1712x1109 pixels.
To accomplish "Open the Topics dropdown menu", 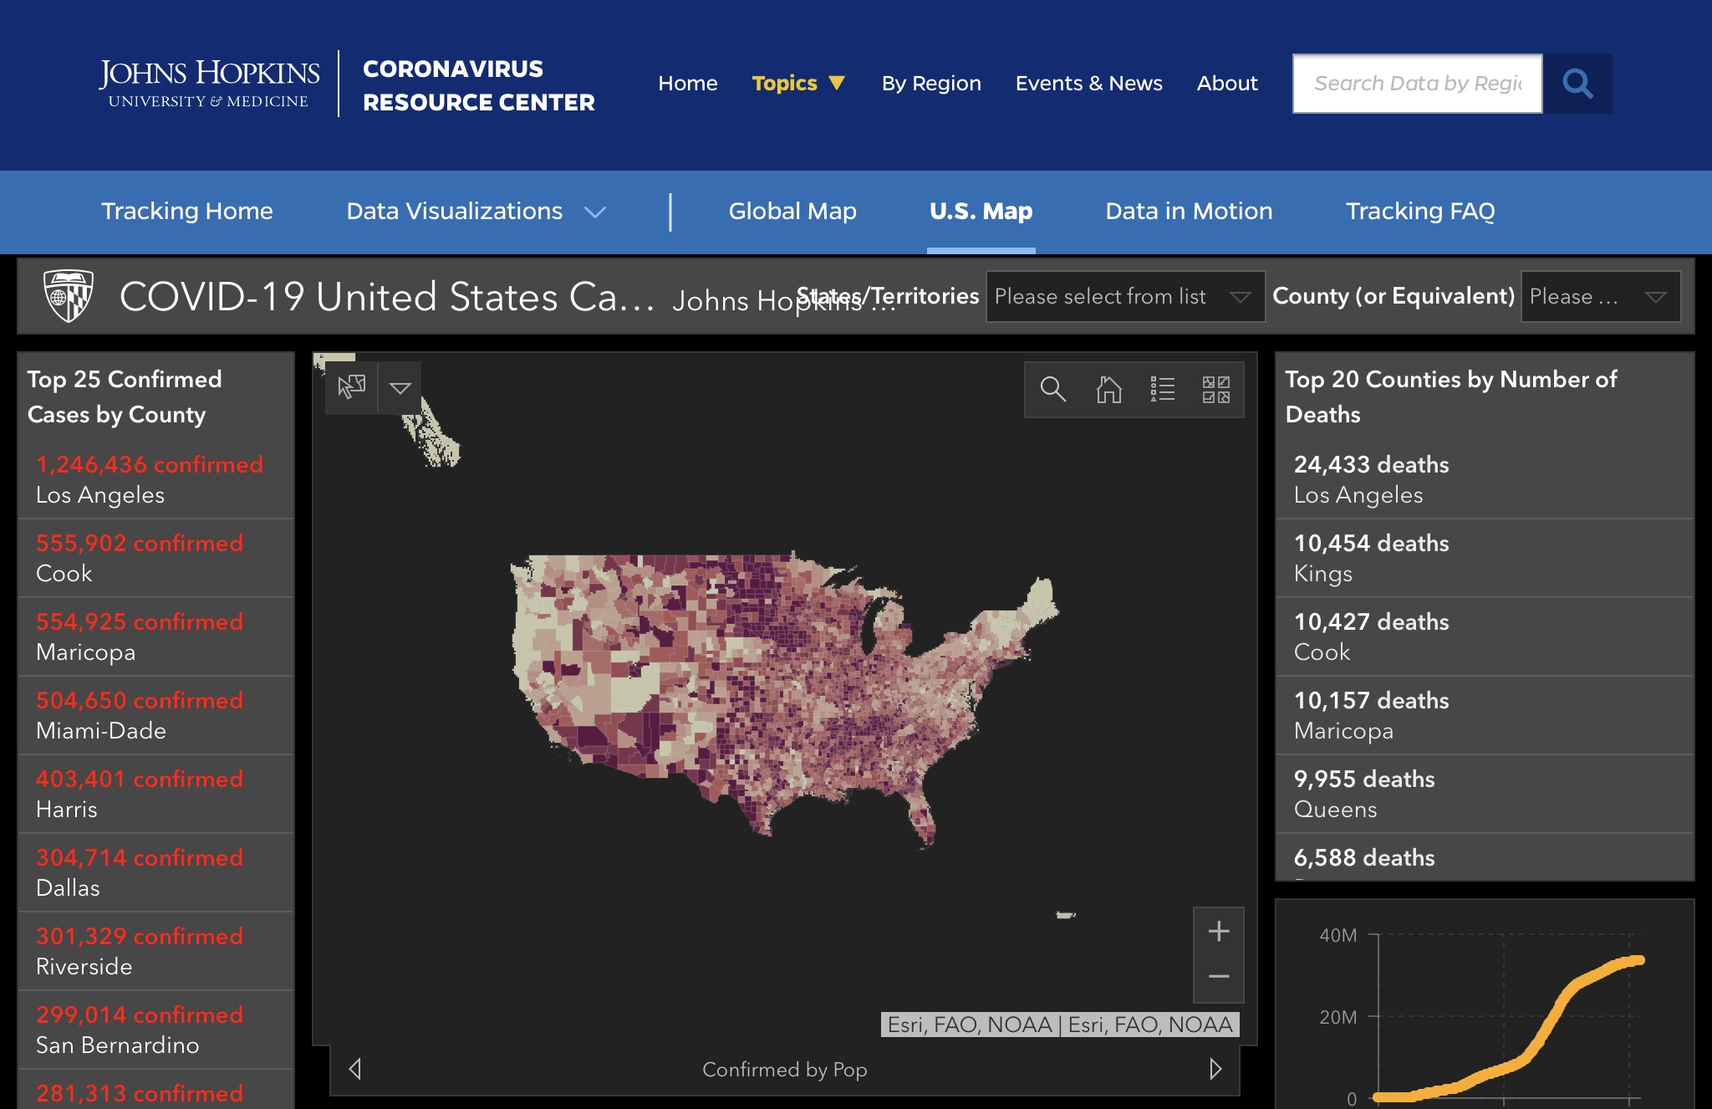I will [x=798, y=83].
